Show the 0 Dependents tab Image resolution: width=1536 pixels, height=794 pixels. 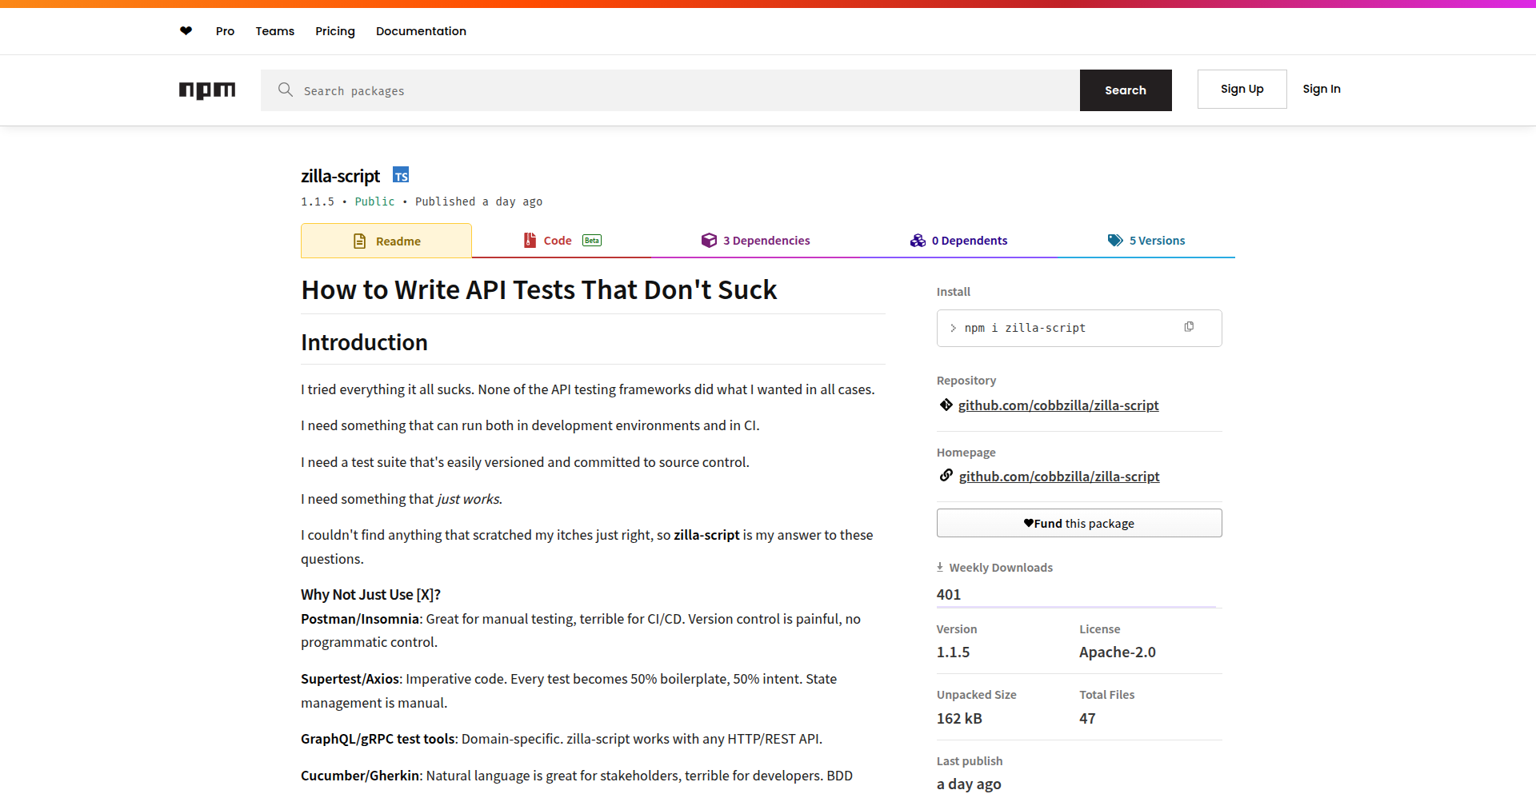(x=958, y=241)
